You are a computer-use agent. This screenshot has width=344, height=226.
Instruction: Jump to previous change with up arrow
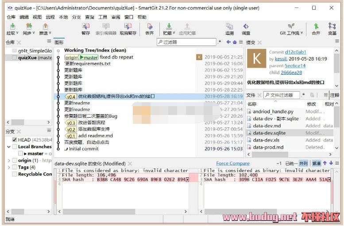coord(325,163)
